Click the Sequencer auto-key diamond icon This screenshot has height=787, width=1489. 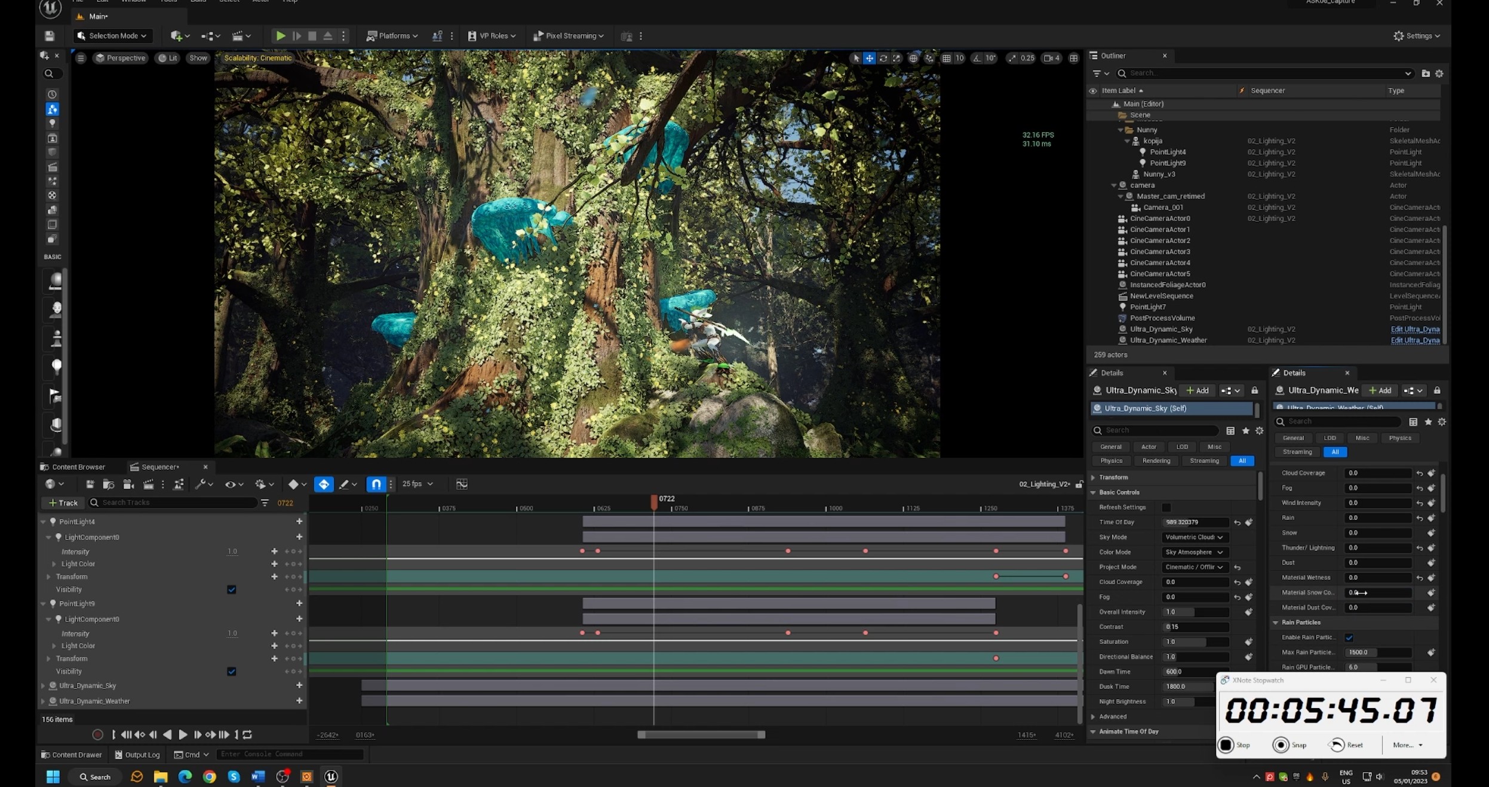323,484
